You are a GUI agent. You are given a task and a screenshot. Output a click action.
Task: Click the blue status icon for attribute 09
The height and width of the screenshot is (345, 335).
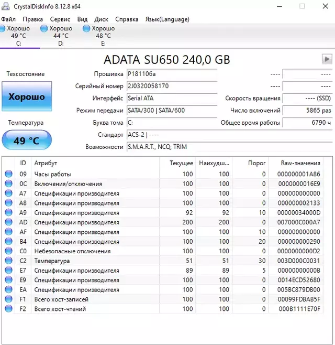[8, 174]
